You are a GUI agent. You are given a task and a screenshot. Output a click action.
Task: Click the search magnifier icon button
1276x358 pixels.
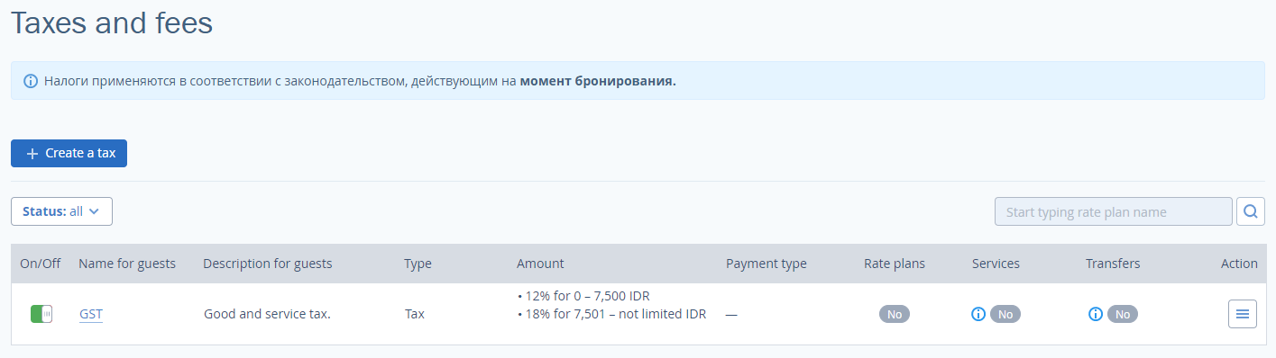coord(1250,211)
